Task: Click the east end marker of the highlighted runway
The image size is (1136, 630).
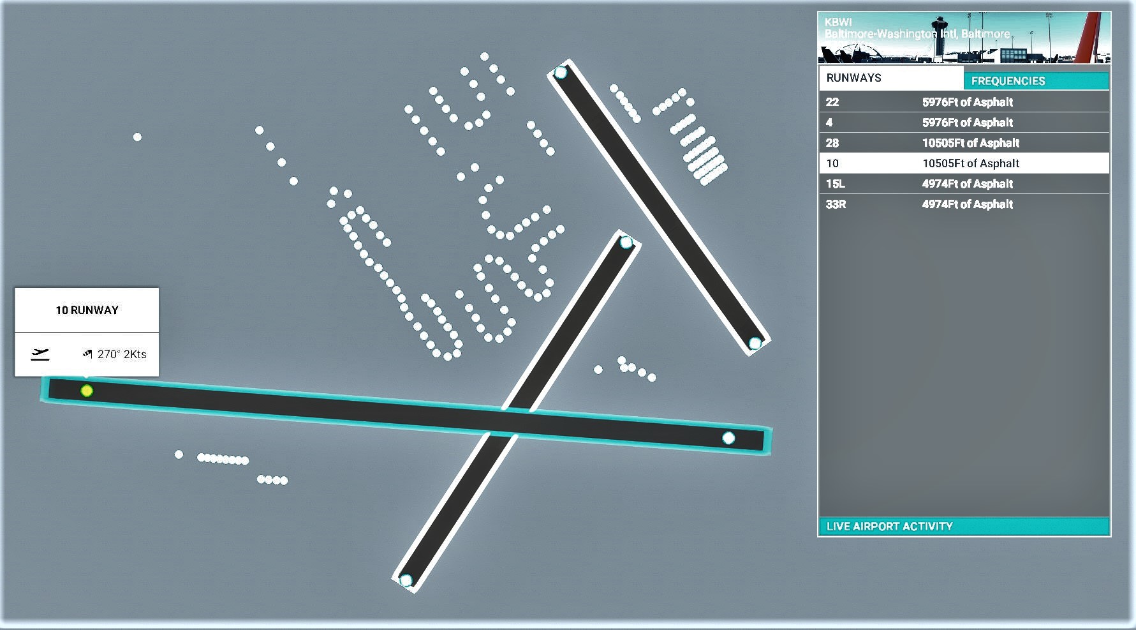Action: coord(728,438)
